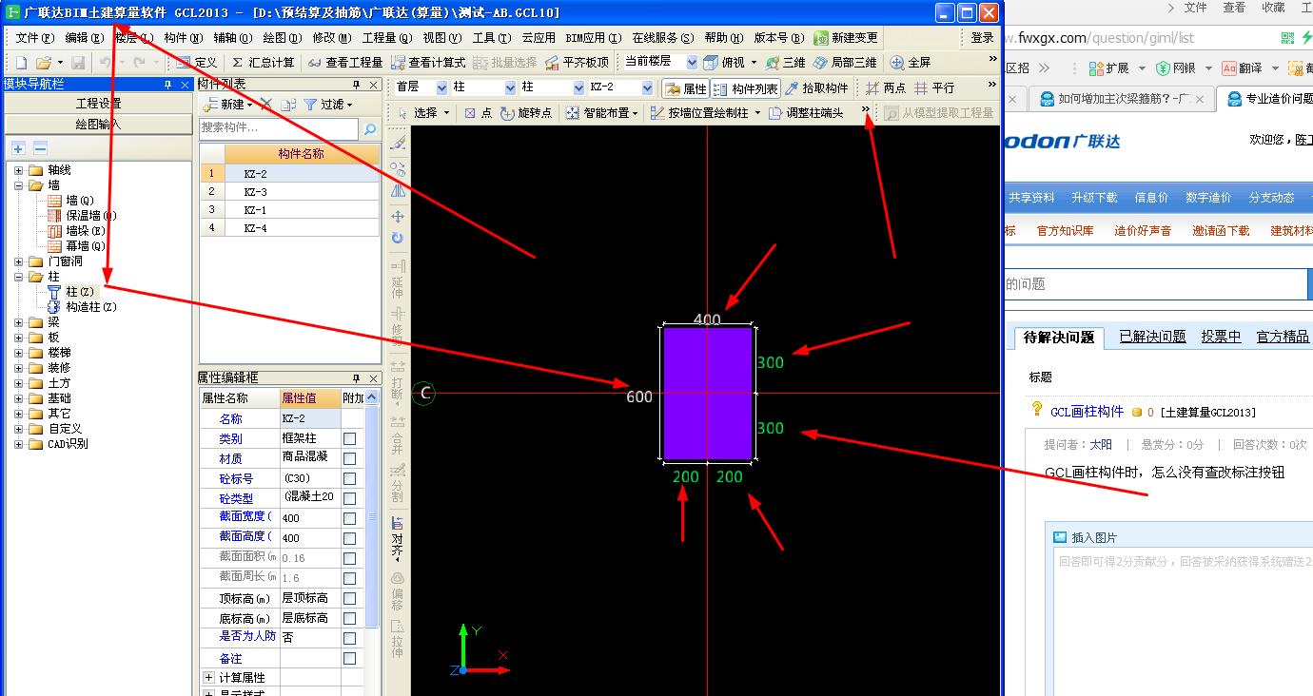Select the 两点 two-point axis tool

pos(886,87)
